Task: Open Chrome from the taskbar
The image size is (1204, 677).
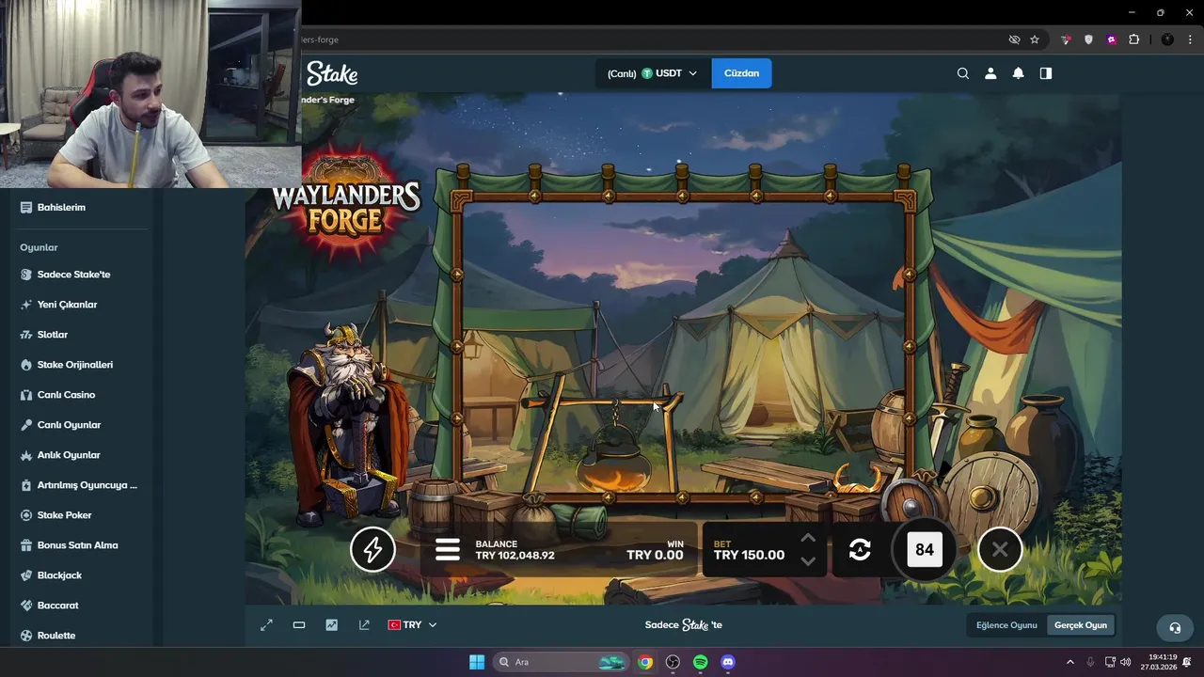Action: [644, 662]
